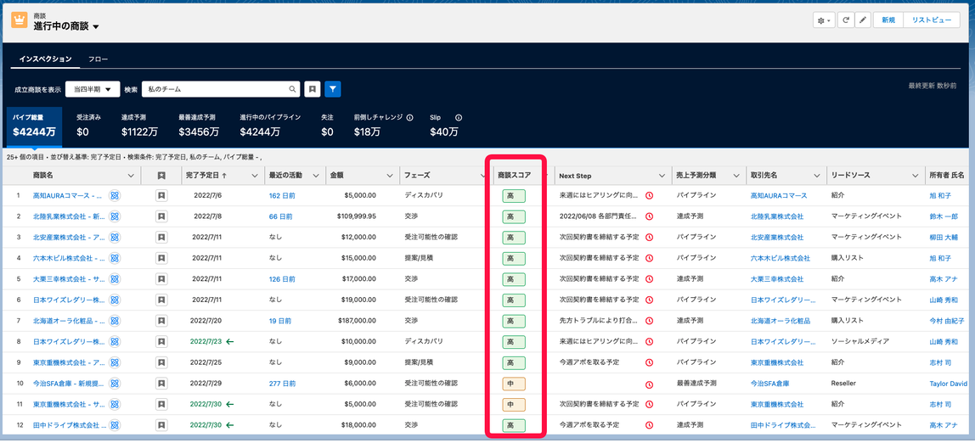Open the 進行中の商談 list view dropdown
Image resolution: width=975 pixels, height=443 pixels.
[x=96, y=27]
